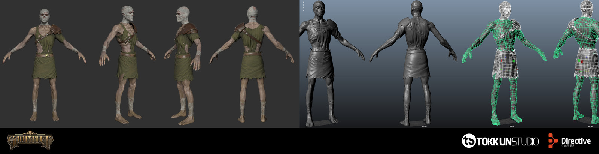
Task: Click the persp label under the cut-off back wireframe model
Action: 590,126
